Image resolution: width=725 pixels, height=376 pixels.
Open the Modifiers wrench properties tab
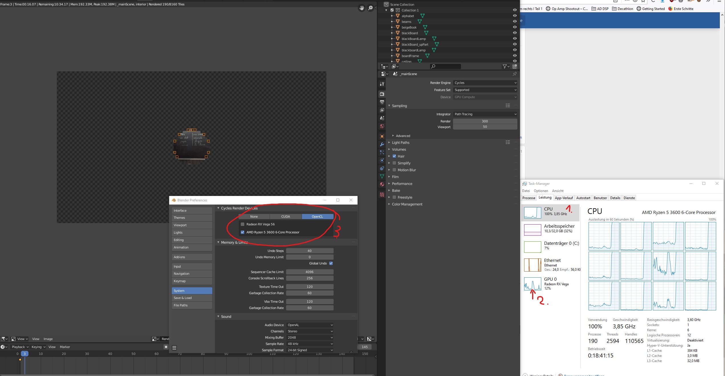pos(382,144)
